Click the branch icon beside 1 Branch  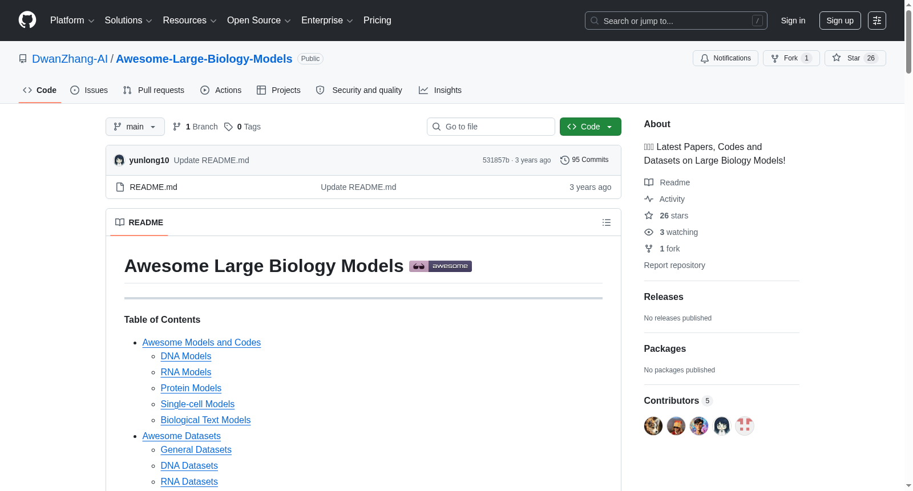click(x=177, y=127)
